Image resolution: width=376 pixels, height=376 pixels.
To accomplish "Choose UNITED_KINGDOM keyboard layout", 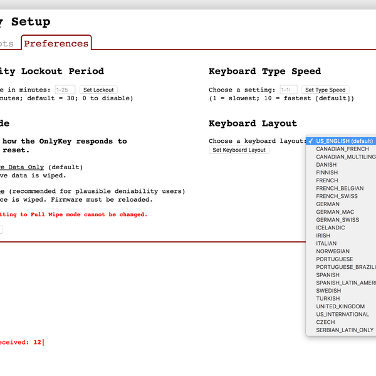I will pos(341,306).
